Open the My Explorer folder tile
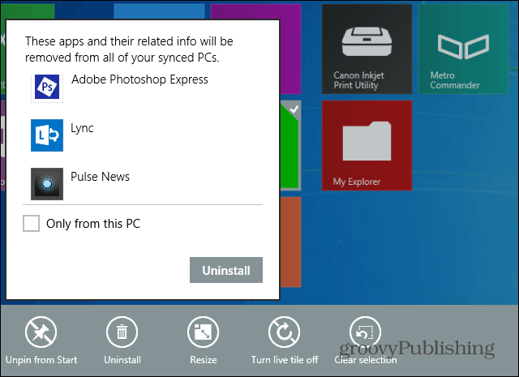Screen dimensions: 519x377 pos(367,146)
